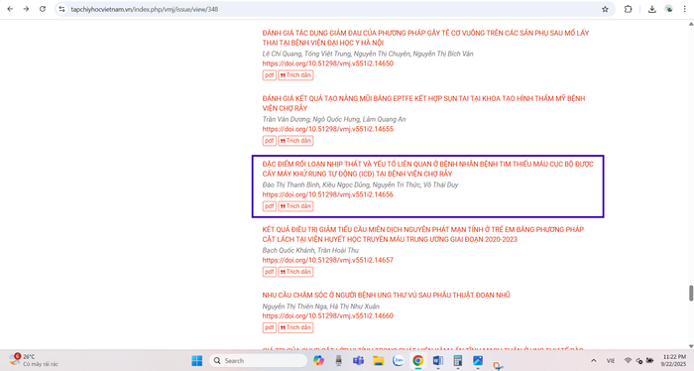The width and height of the screenshot is (694, 371).
Task: Open DOI link ending v551i2.14655
Action: 327,129
